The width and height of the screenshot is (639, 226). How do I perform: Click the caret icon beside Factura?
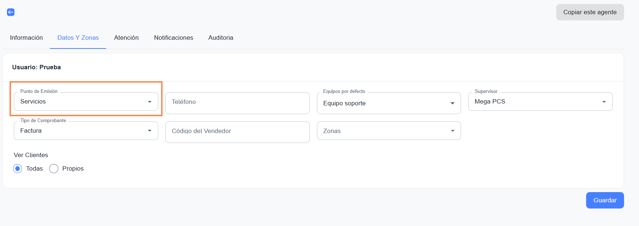tap(150, 131)
